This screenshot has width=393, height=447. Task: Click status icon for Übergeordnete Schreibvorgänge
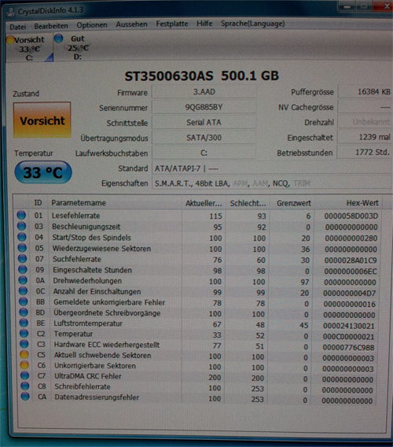coord(24,312)
